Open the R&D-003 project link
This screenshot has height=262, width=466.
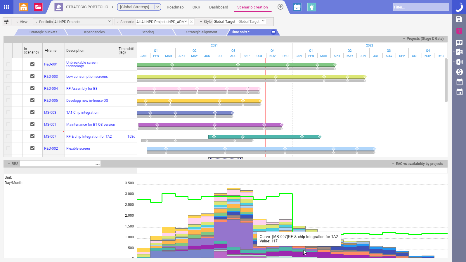51,77
